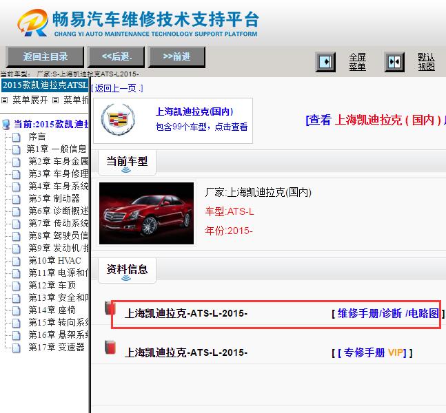Click the 返回主目录 button
Screen dimensions: 446x413
coord(45,57)
